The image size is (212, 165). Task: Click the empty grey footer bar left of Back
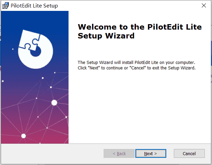(52, 153)
